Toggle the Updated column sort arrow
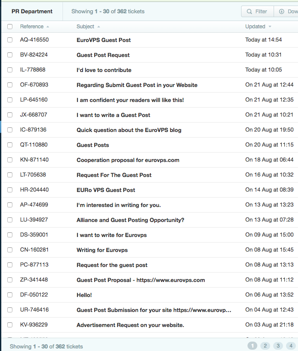298x351 pixels. click(270, 27)
